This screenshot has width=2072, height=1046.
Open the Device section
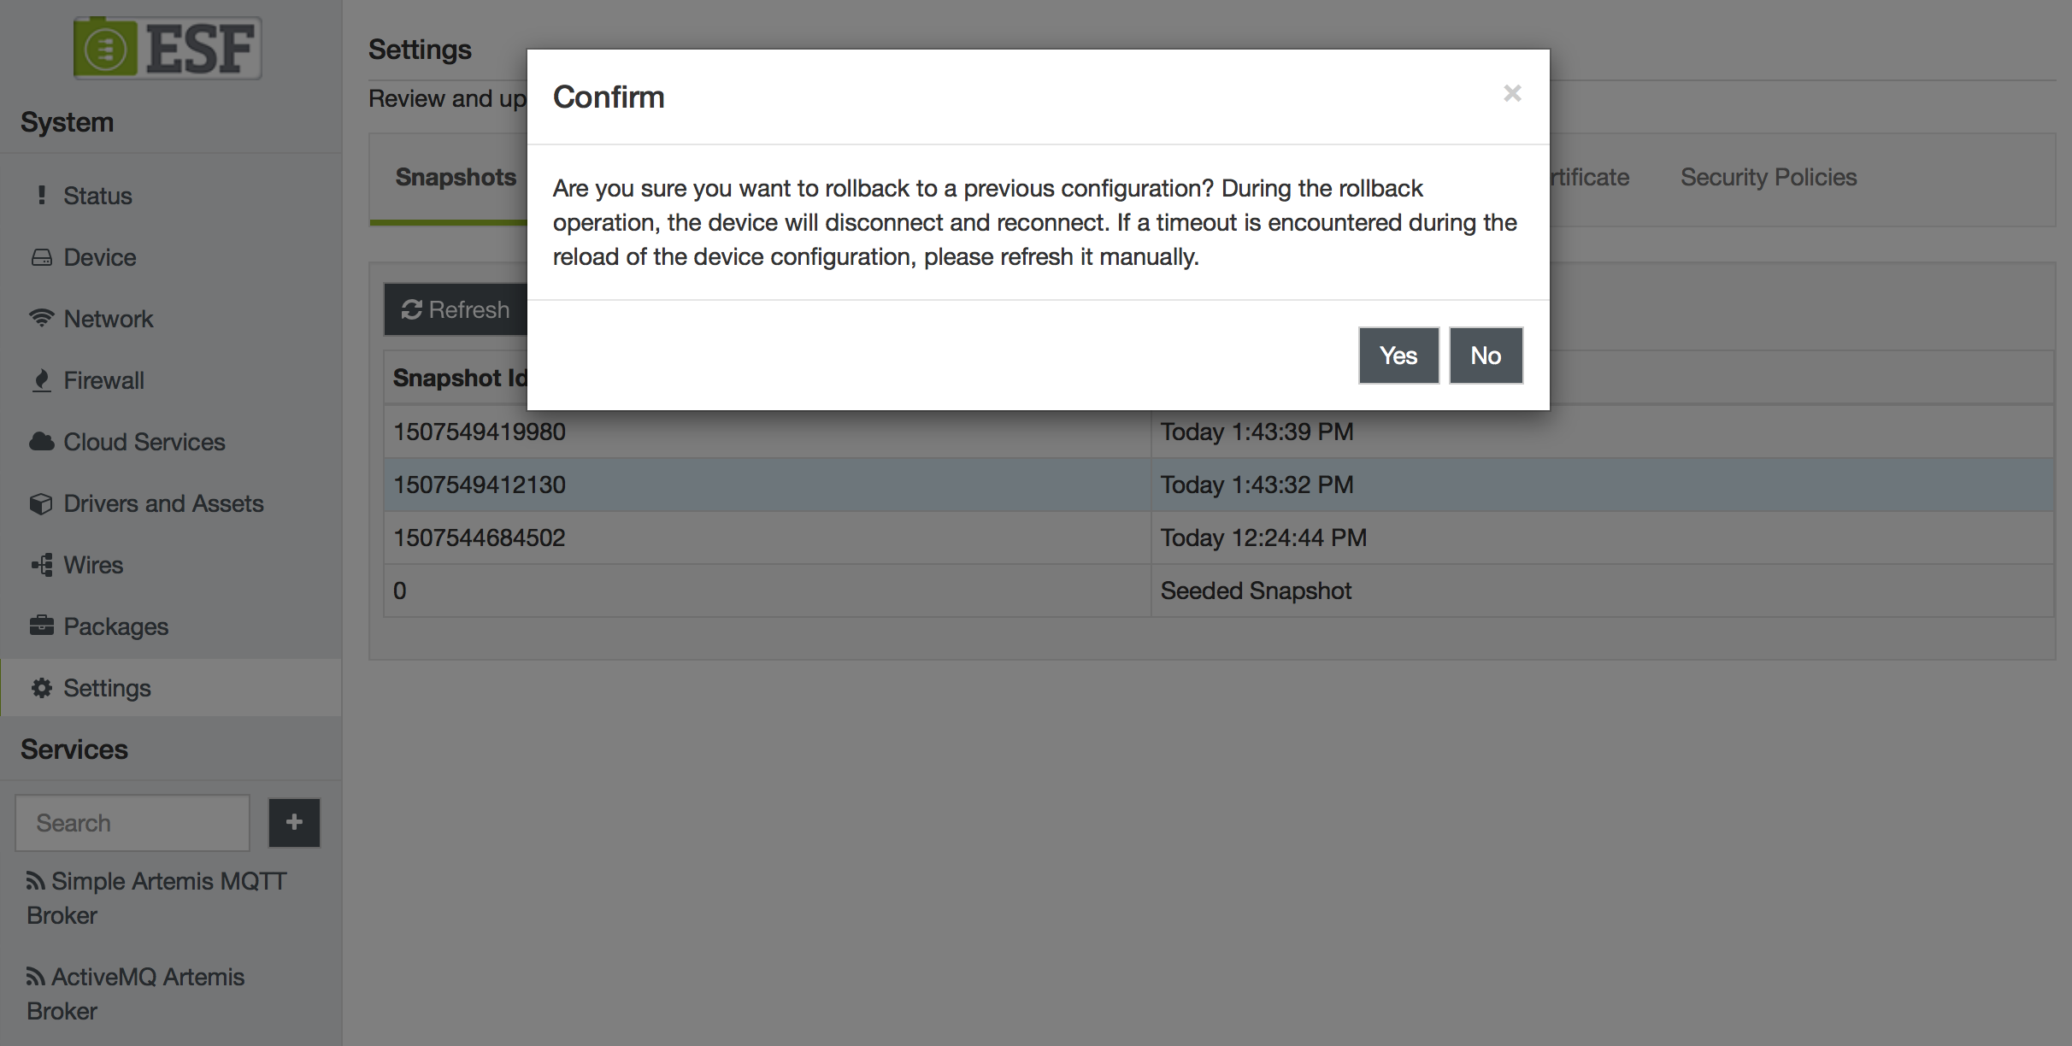pos(171,257)
